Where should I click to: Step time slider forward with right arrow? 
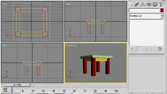point(32,85)
